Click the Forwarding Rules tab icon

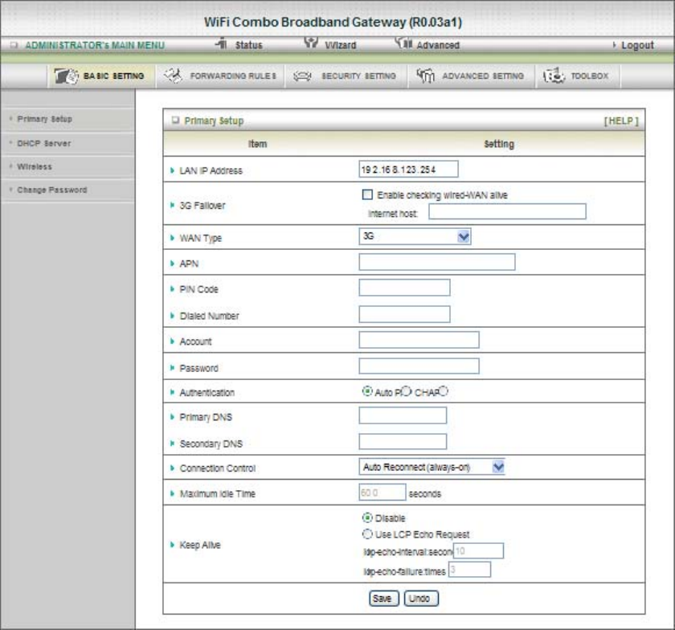[173, 76]
